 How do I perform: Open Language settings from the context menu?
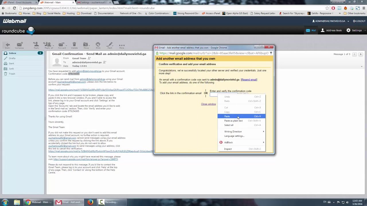tap(241, 136)
